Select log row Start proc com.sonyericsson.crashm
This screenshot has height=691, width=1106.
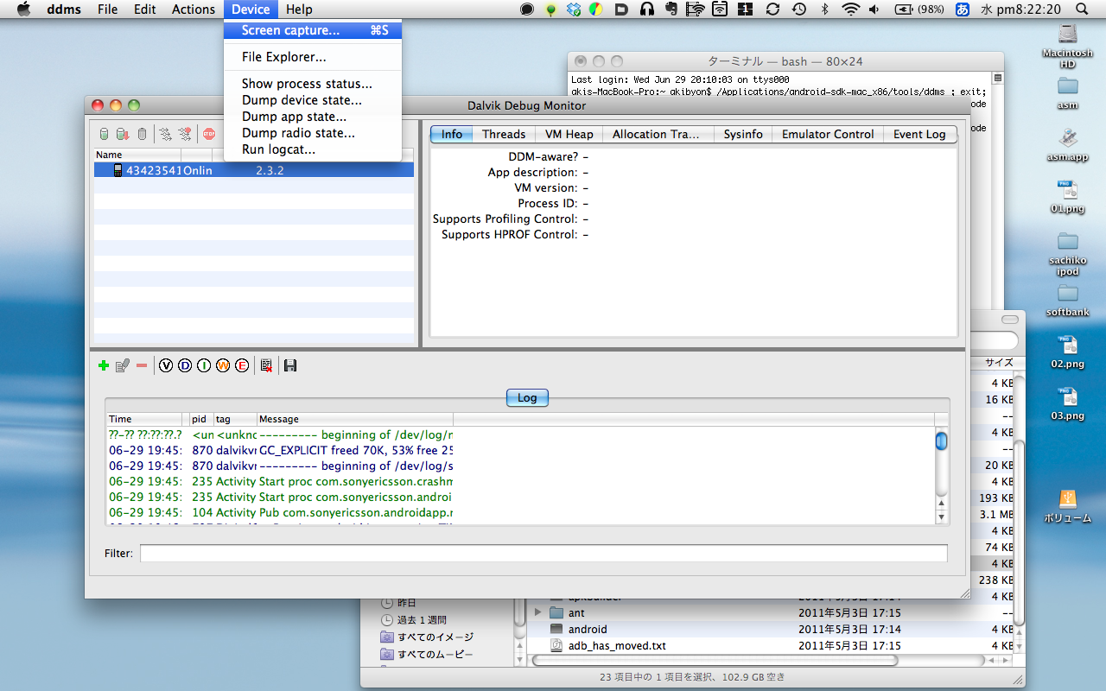pos(520,481)
